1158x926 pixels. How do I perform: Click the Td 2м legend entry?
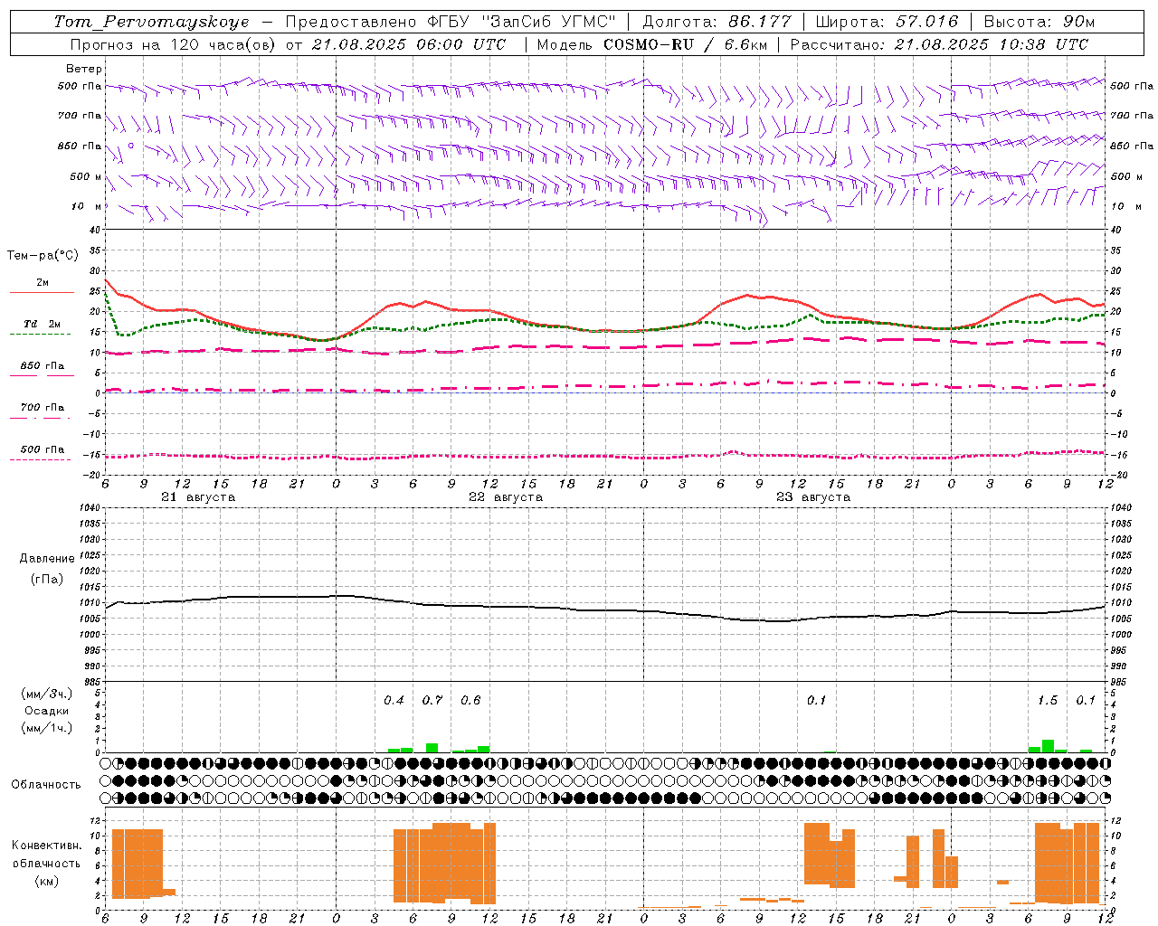pos(43,324)
